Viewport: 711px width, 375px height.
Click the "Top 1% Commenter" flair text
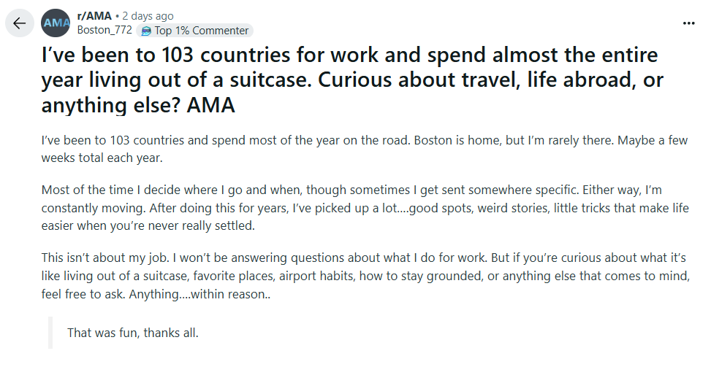[x=202, y=31]
